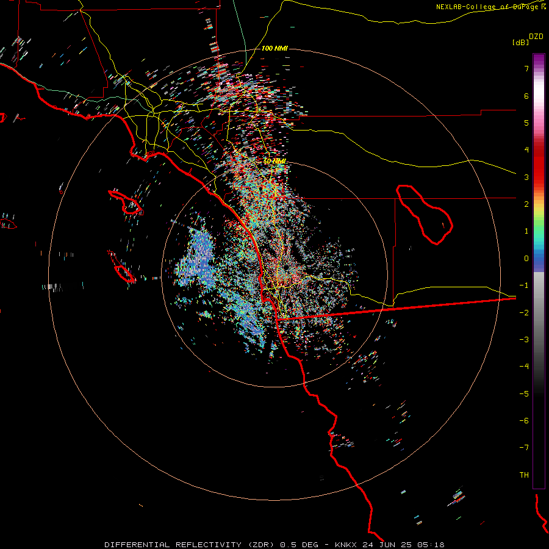Click the 0 value on color scale
Image resolution: width=549 pixels, height=549 pixels.
526,259
